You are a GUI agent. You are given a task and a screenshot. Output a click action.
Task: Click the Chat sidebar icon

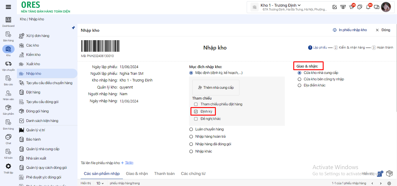coord(8,137)
